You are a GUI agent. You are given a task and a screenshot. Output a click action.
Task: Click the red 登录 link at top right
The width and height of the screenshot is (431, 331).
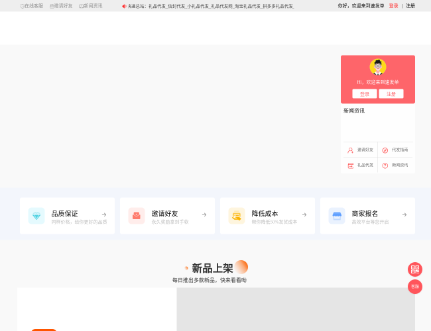(393, 6)
